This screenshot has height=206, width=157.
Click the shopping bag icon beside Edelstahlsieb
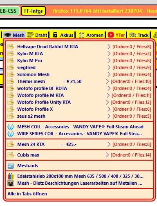(11, 176)
